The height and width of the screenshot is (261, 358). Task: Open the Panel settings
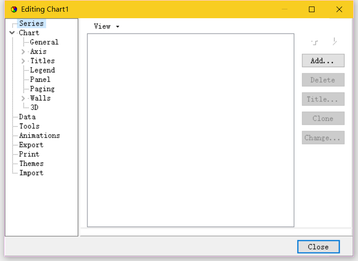40,79
